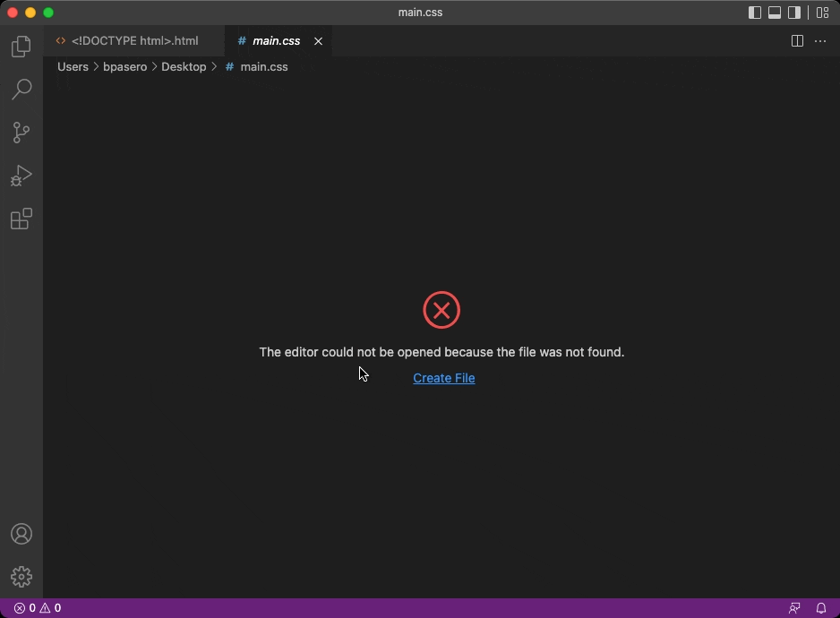Click the bpasero breadcrumb

(124, 67)
